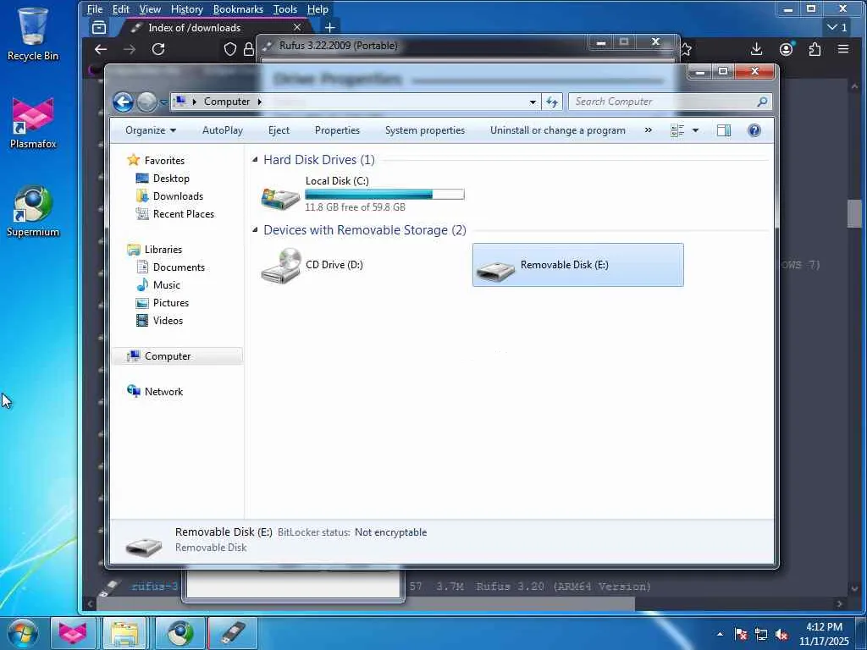The width and height of the screenshot is (867, 650).
Task: Select the CD Drive (D:) icon
Action: click(x=281, y=265)
